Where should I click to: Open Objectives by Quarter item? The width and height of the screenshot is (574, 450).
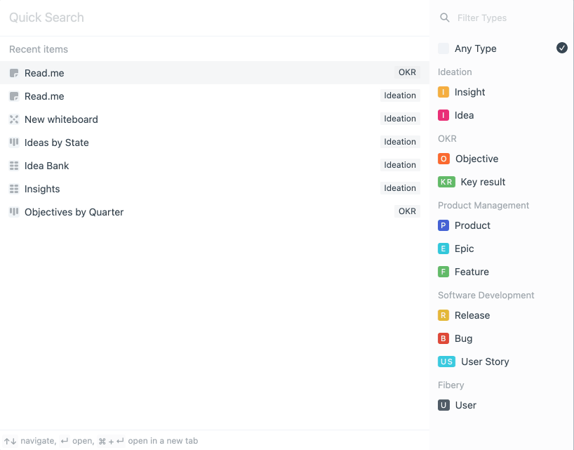tap(74, 212)
